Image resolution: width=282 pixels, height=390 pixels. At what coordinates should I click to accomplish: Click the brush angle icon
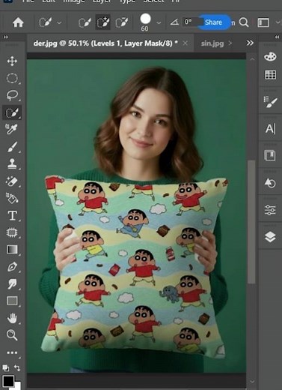click(x=174, y=22)
